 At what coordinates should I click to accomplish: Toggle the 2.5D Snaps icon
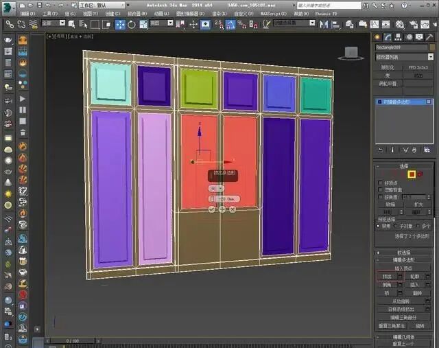click(219, 25)
